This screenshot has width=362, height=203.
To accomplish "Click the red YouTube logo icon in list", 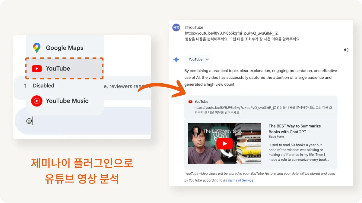I will click(37, 69).
